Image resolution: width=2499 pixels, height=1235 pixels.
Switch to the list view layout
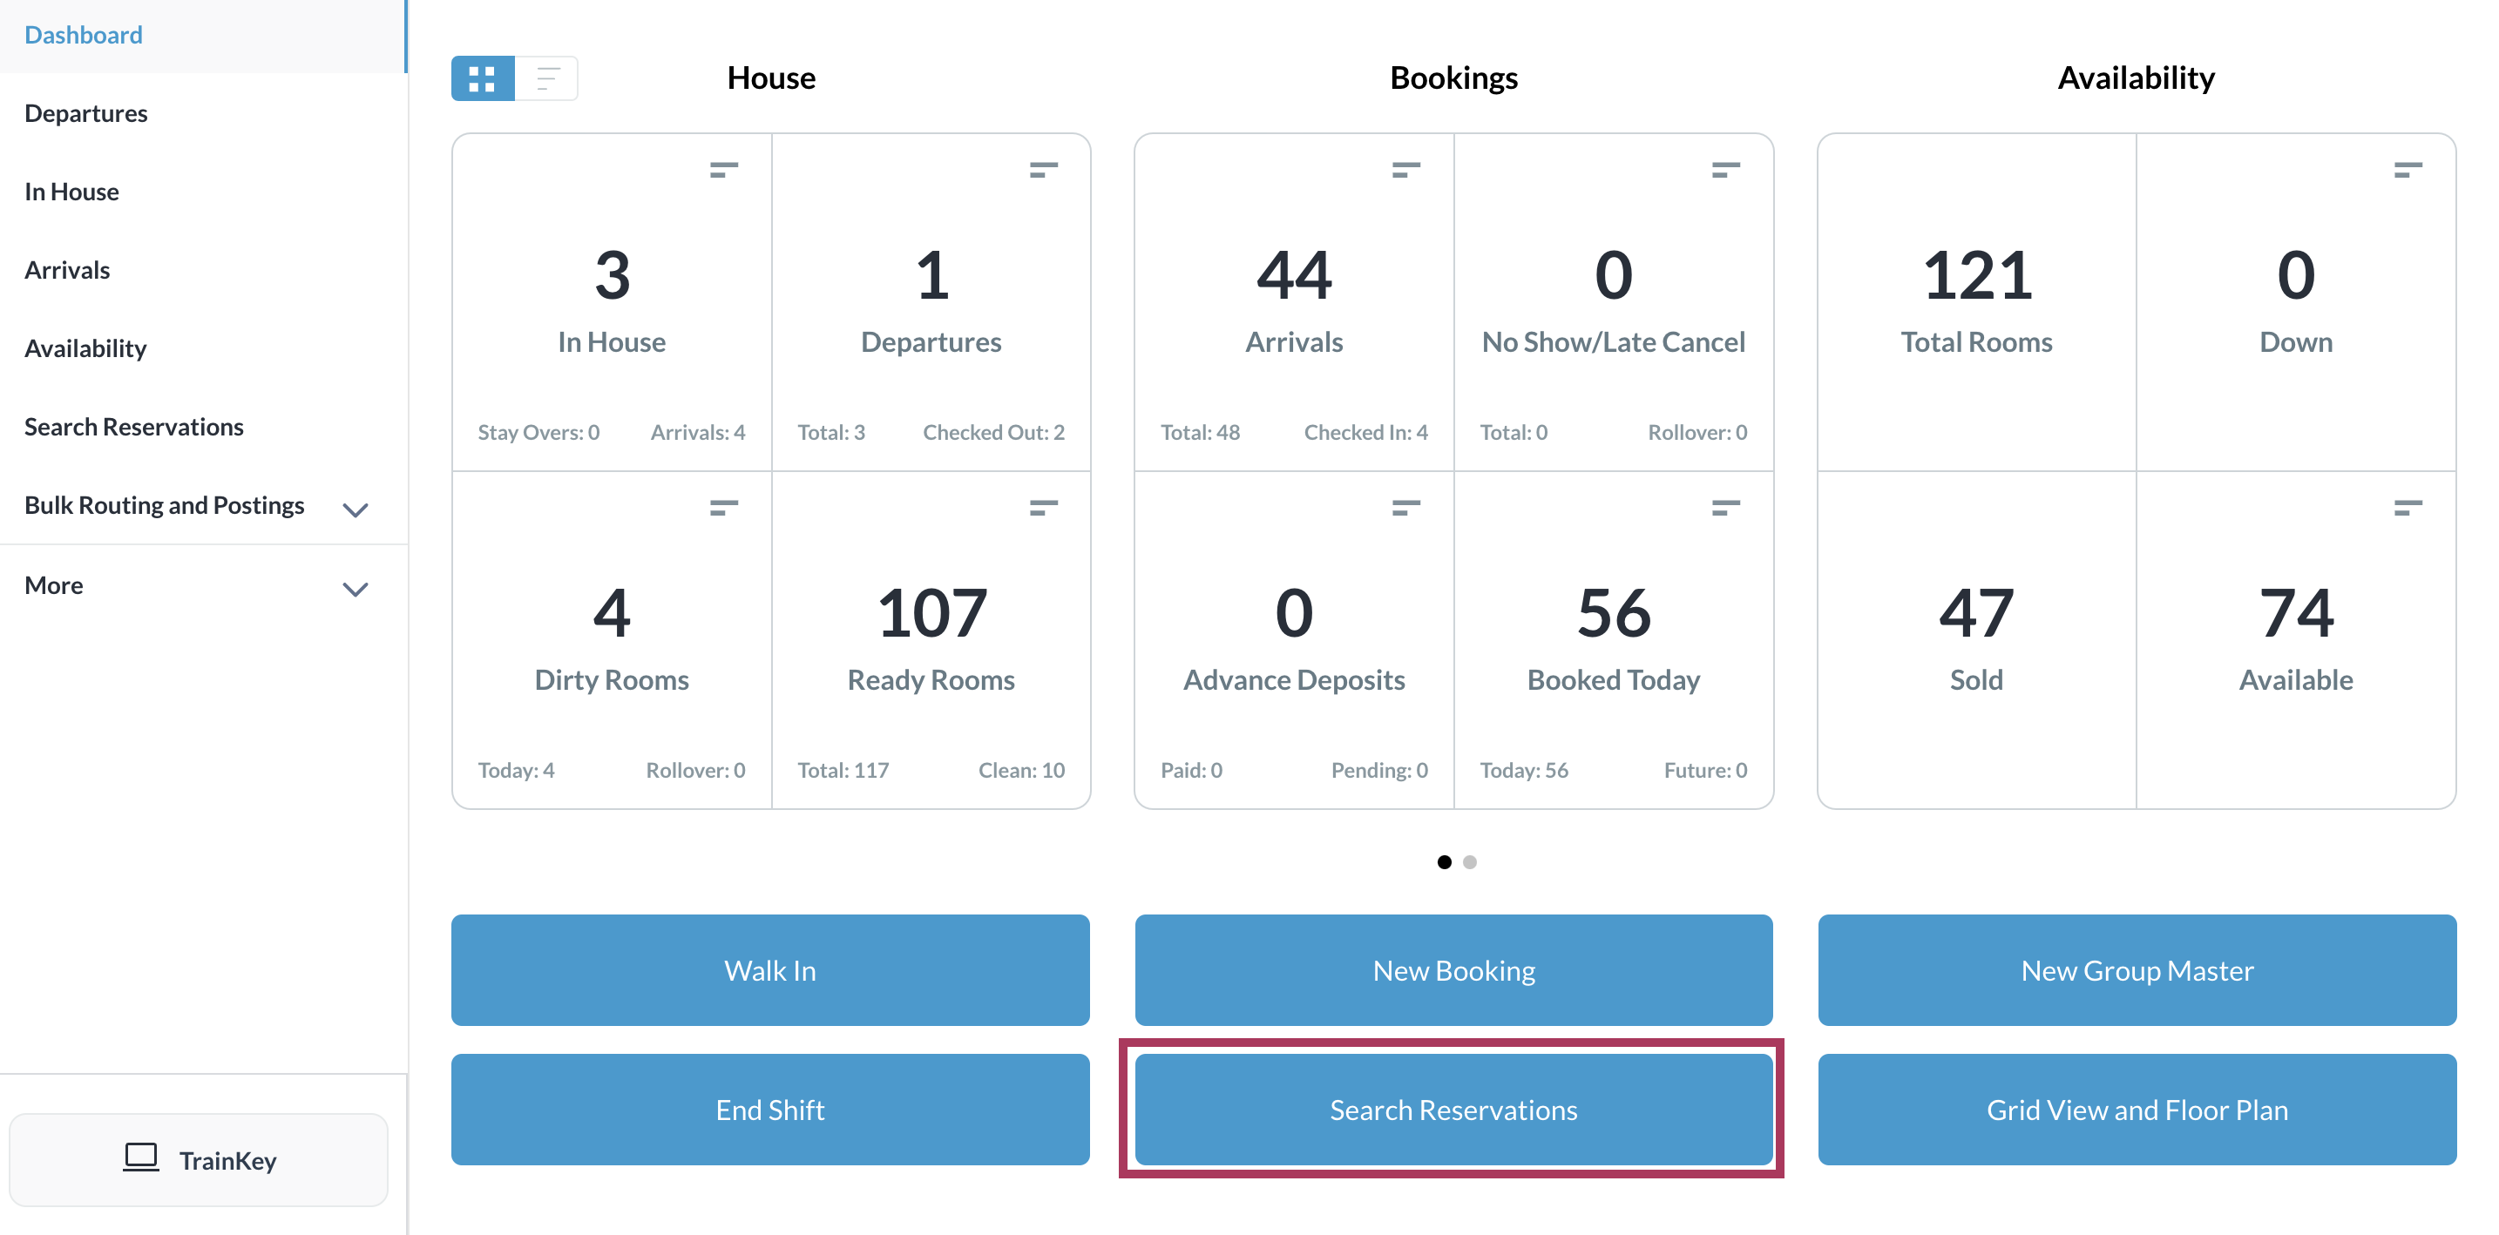pyautogui.click(x=547, y=78)
